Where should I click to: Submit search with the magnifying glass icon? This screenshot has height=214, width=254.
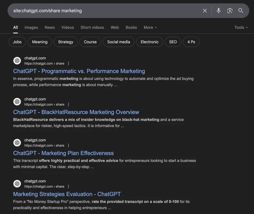[x=241, y=11]
